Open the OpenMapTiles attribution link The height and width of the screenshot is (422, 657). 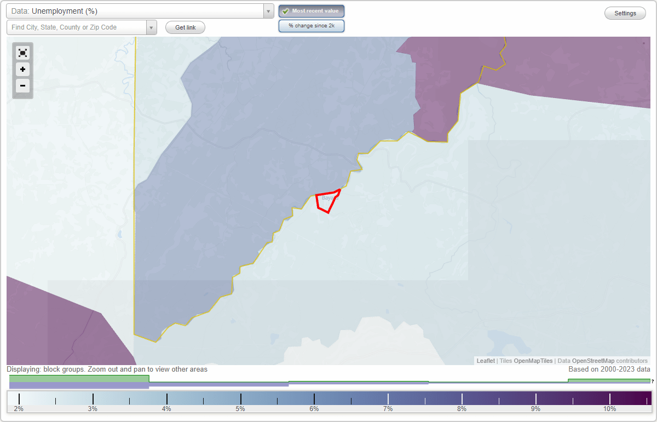533,361
